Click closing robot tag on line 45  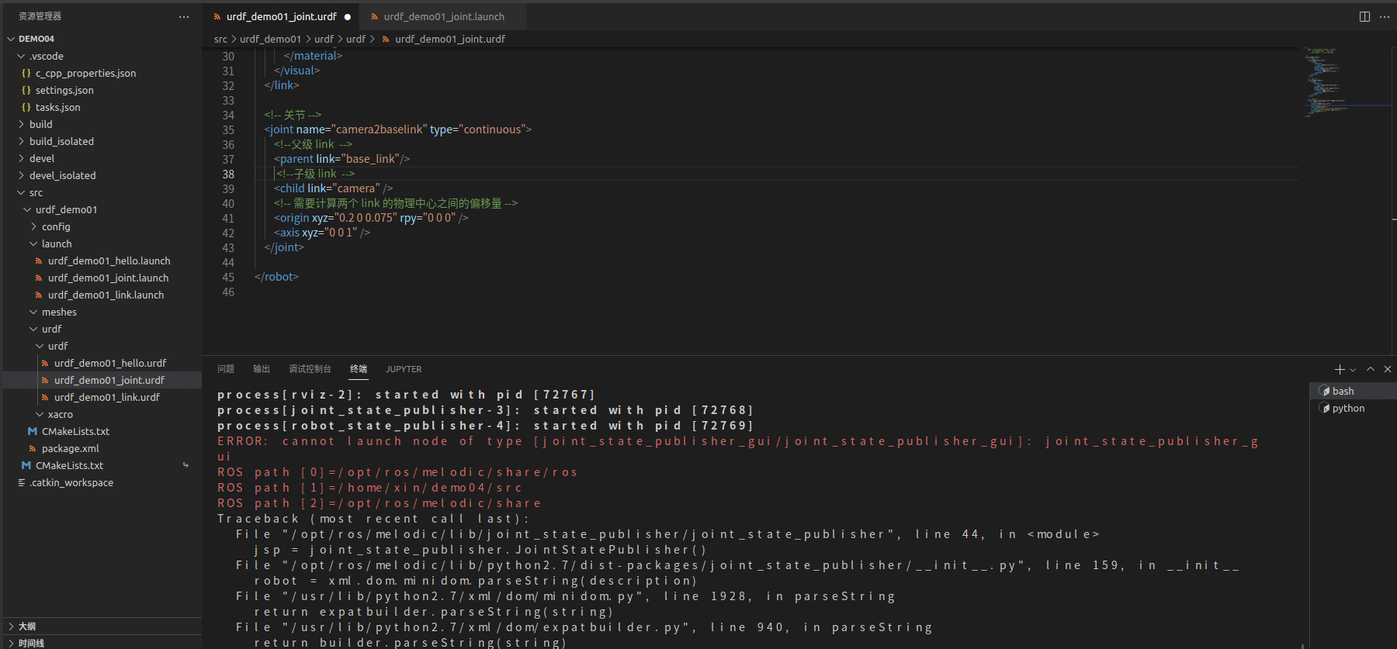(x=276, y=277)
